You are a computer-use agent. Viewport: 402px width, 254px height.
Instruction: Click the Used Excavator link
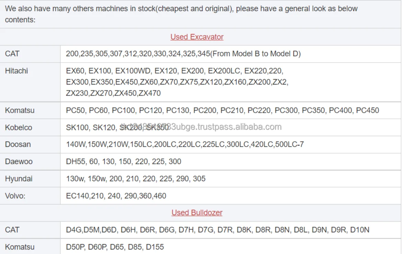pyautogui.click(x=197, y=37)
